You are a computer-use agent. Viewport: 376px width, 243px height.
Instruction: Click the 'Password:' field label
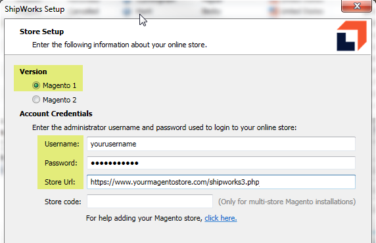pos(61,163)
